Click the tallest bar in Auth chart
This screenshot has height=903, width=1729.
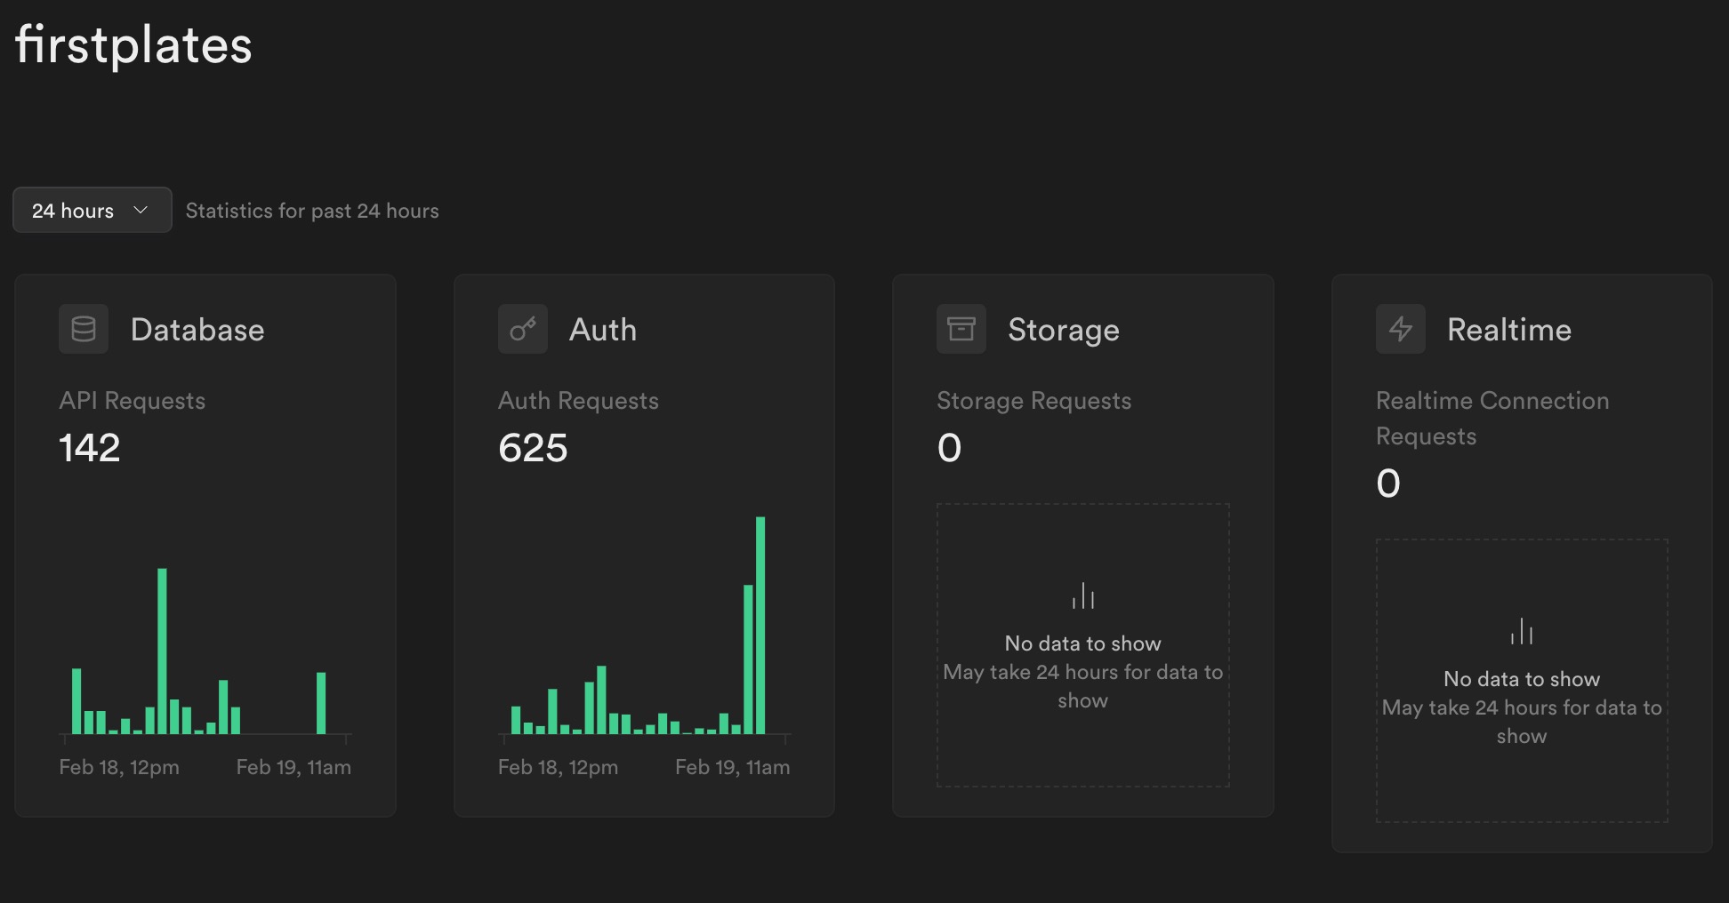760,625
